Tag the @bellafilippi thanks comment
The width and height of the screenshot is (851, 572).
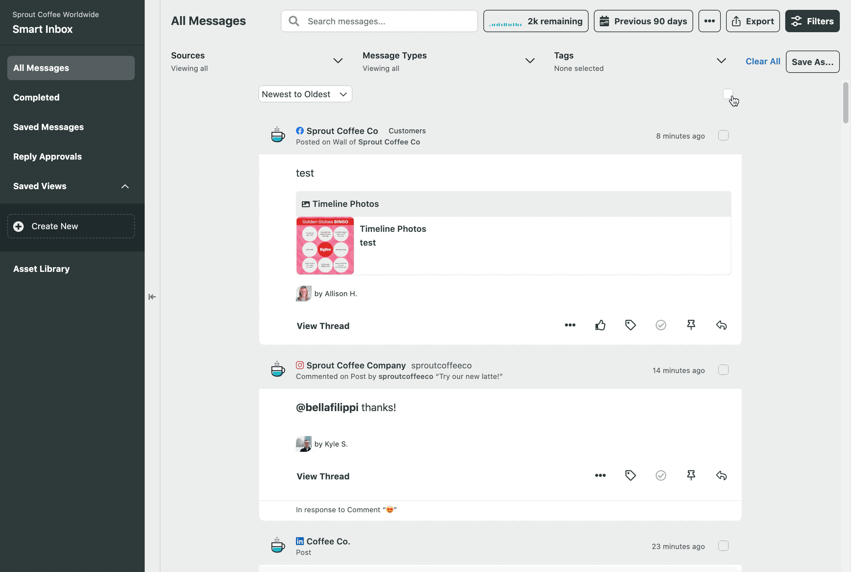(630, 475)
